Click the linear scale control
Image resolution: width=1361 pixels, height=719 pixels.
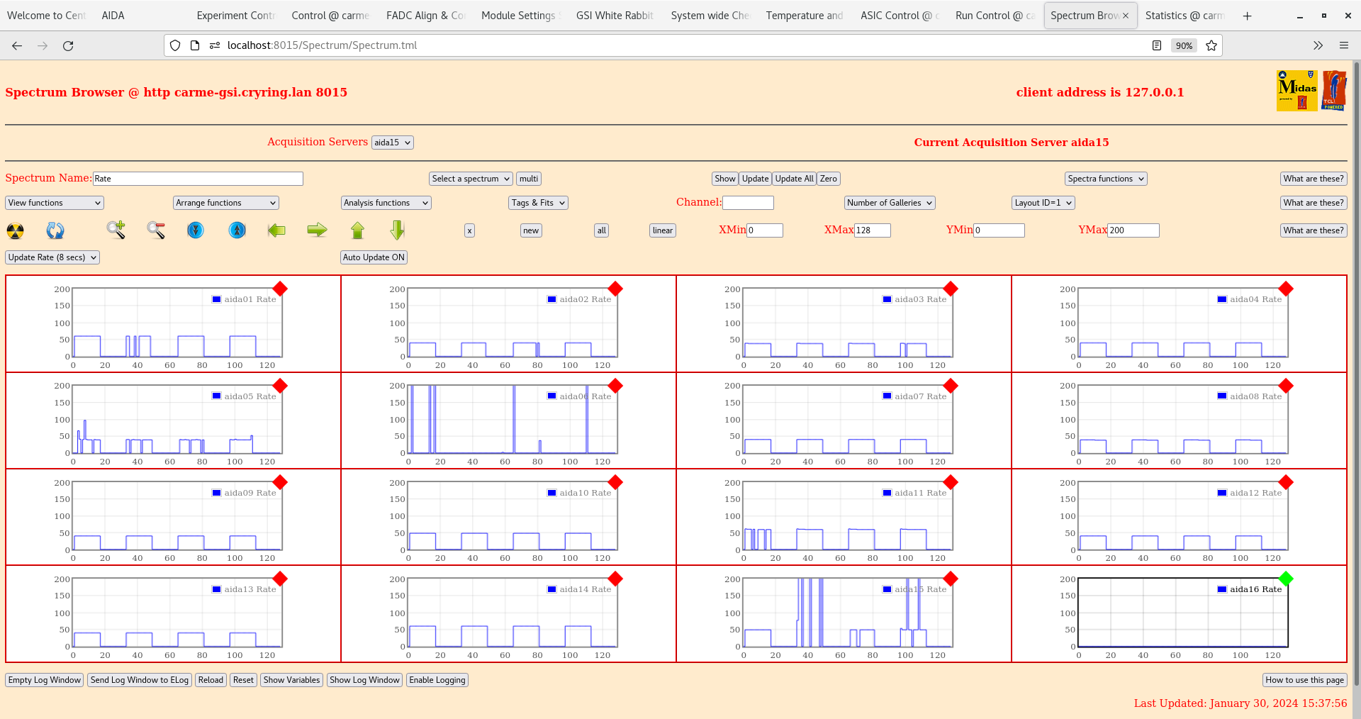661,230
